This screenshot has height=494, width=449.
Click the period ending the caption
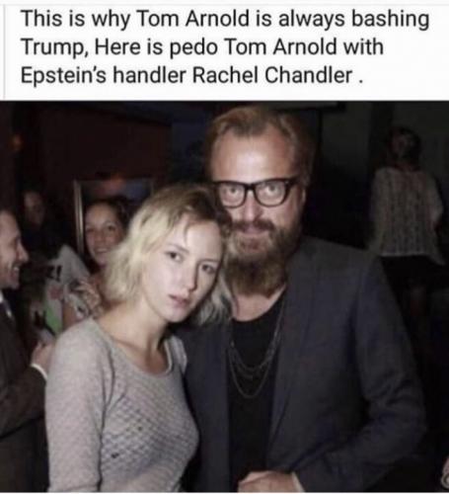361,82
